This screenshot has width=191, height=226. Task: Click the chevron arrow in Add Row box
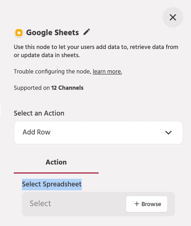point(168,132)
